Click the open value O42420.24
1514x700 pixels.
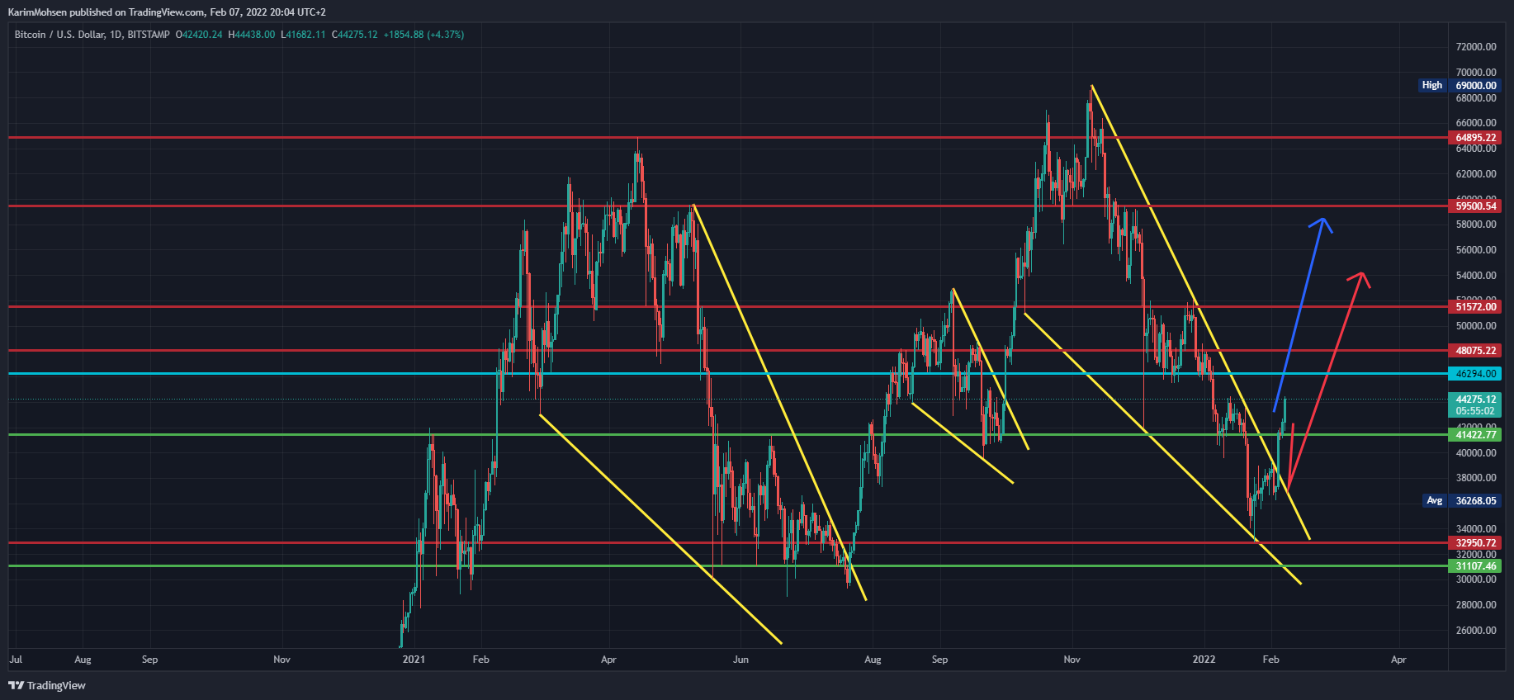point(199,35)
